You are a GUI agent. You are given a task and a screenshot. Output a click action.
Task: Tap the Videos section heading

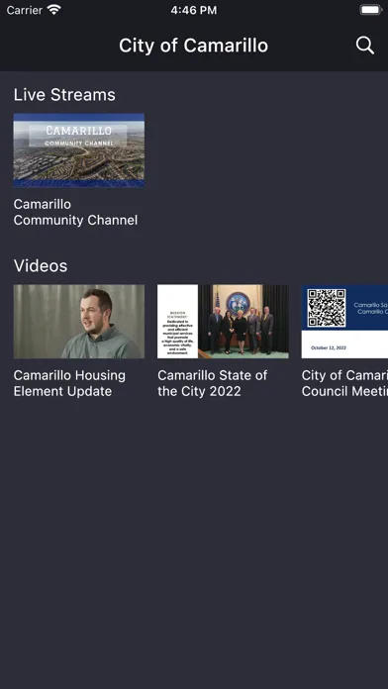coord(41,266)
